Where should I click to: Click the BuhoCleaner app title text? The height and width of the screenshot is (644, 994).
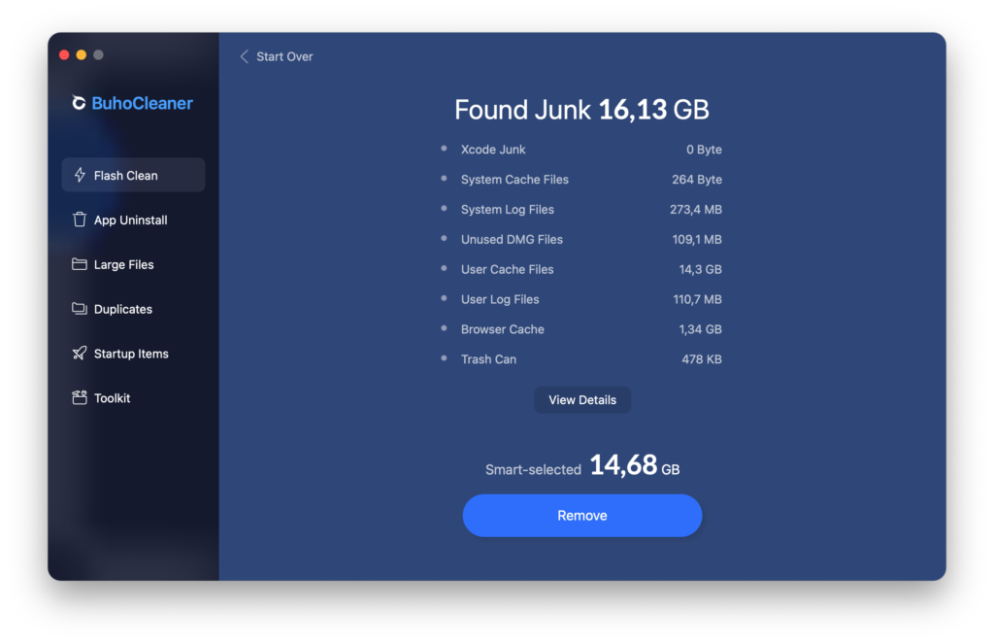tap(142, 103)
